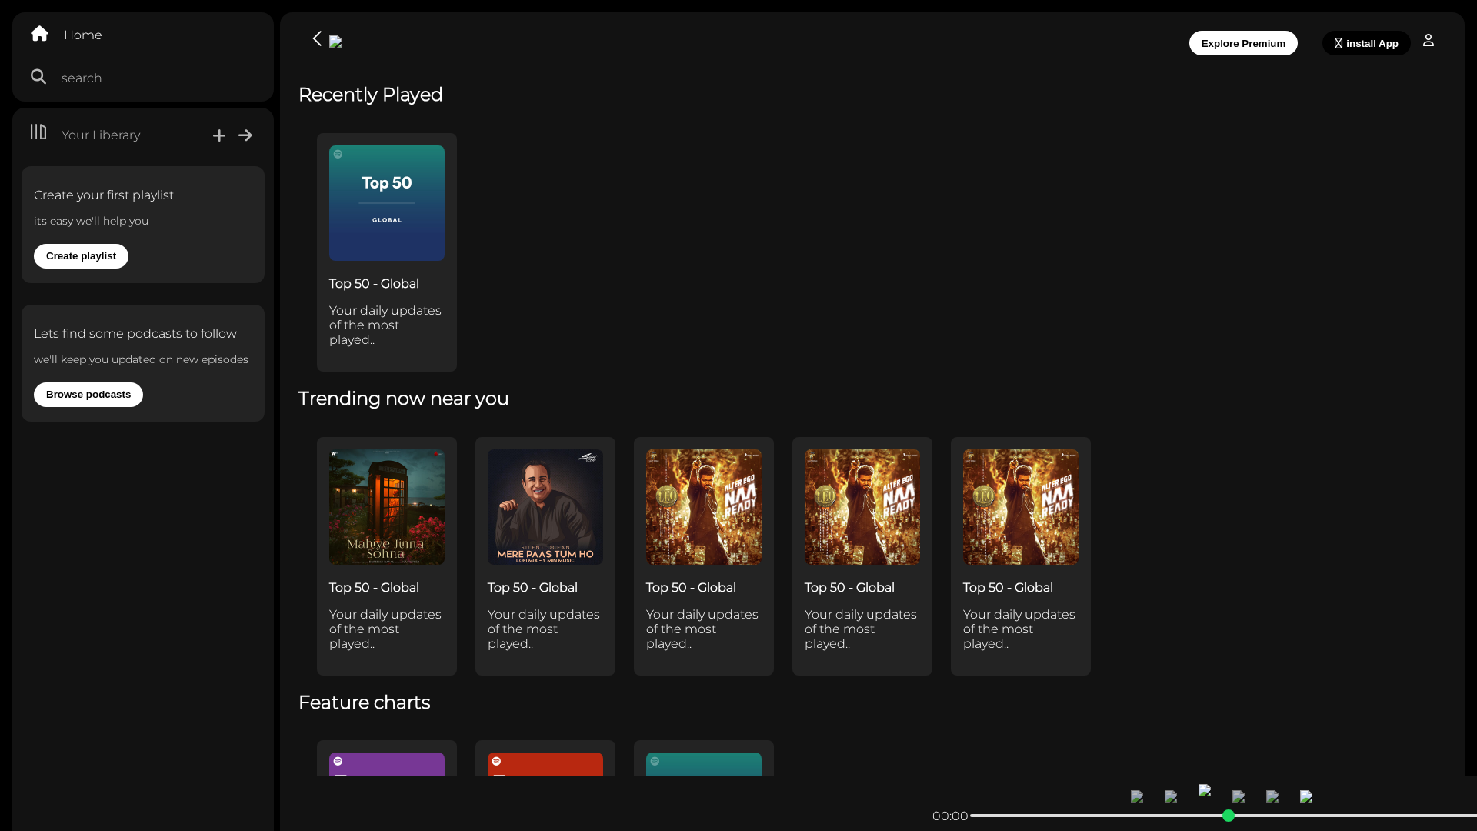Click description under Mere Paas Tum Ho card
1477x831 pixels.
544,629
